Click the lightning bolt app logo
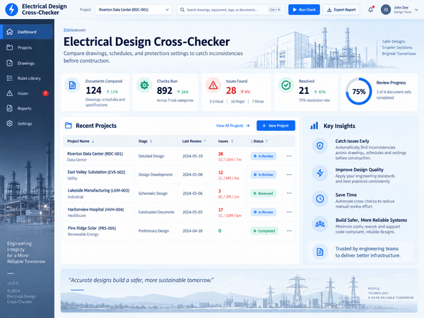The width and height of the screenshot is (424, 318). (11, 9)
